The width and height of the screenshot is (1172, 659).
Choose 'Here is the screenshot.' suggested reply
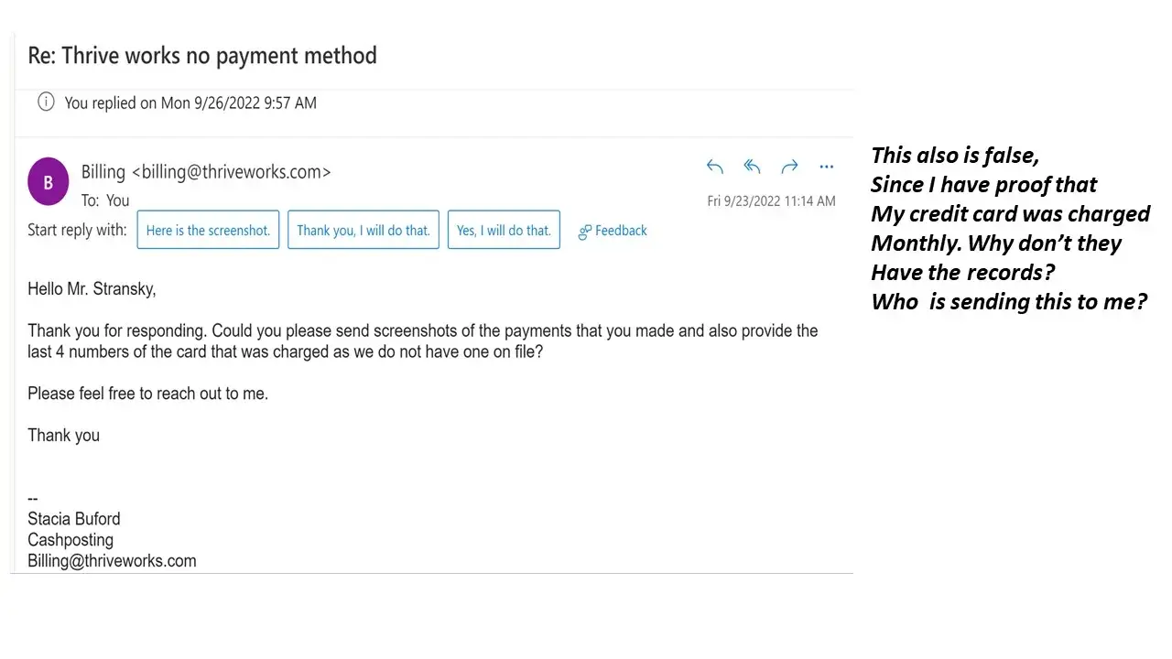pos(208,231)
